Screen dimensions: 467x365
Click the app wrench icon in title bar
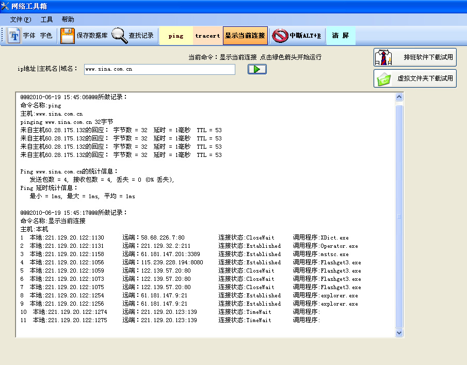click(5, 6)
